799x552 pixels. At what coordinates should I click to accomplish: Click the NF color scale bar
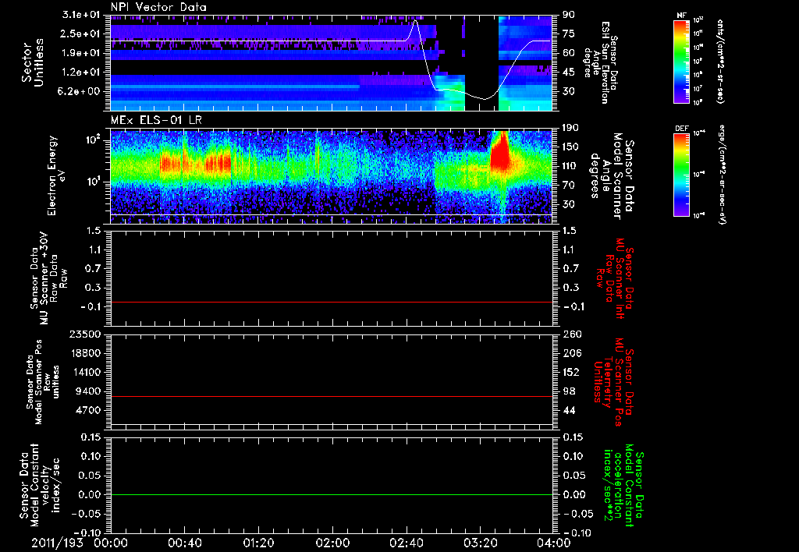(x=681, y=62)
